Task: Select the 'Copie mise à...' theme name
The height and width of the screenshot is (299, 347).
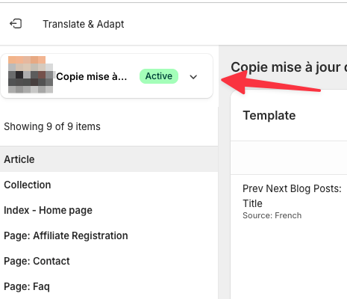Action: tap(91, 76)
